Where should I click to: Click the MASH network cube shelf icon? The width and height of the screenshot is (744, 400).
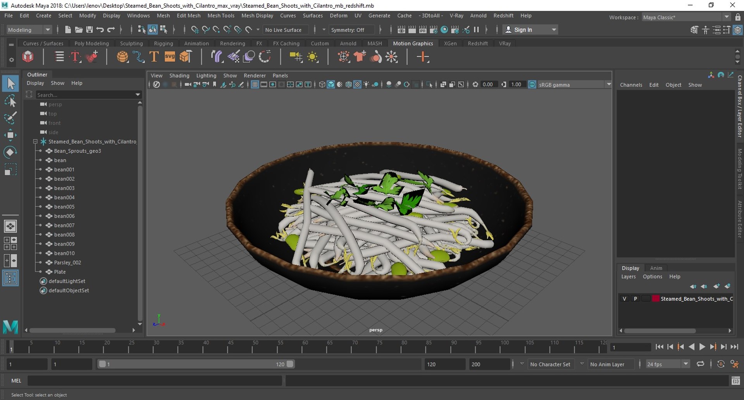28,57
